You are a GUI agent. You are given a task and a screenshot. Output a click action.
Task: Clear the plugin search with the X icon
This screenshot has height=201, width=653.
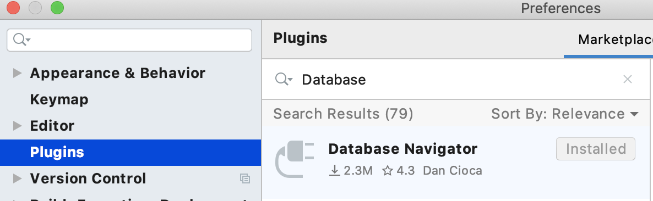pos(627,79)
